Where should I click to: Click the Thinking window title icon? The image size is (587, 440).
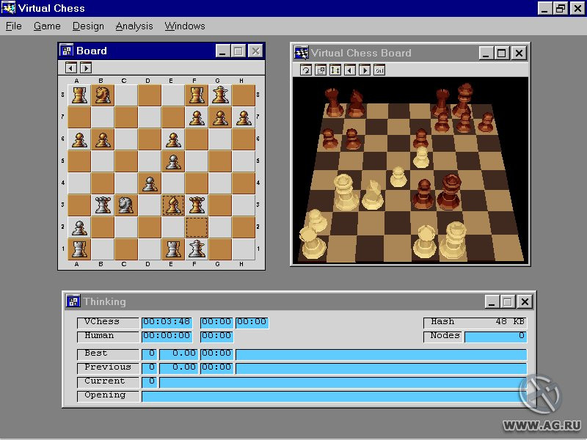73,301
